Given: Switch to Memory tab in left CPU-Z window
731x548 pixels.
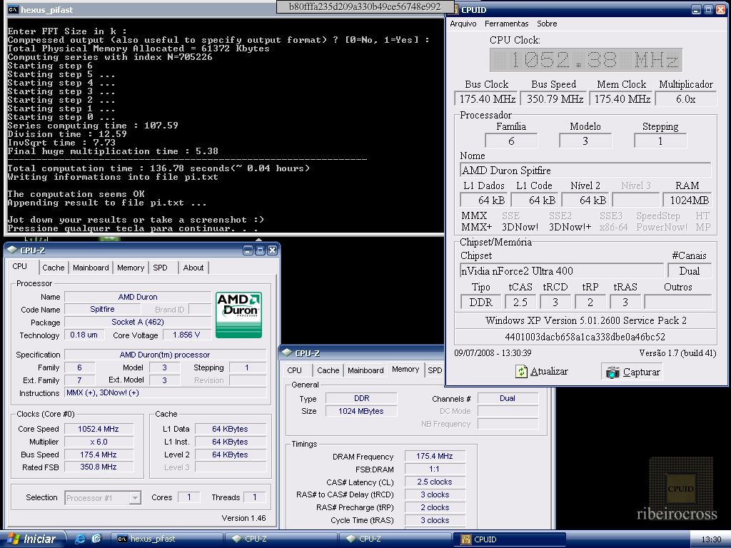Looking at the screenshot, I should (131, 268).
